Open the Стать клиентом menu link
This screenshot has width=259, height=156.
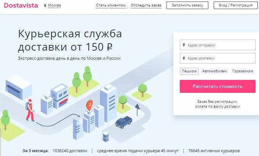click(x=111, y=5)
